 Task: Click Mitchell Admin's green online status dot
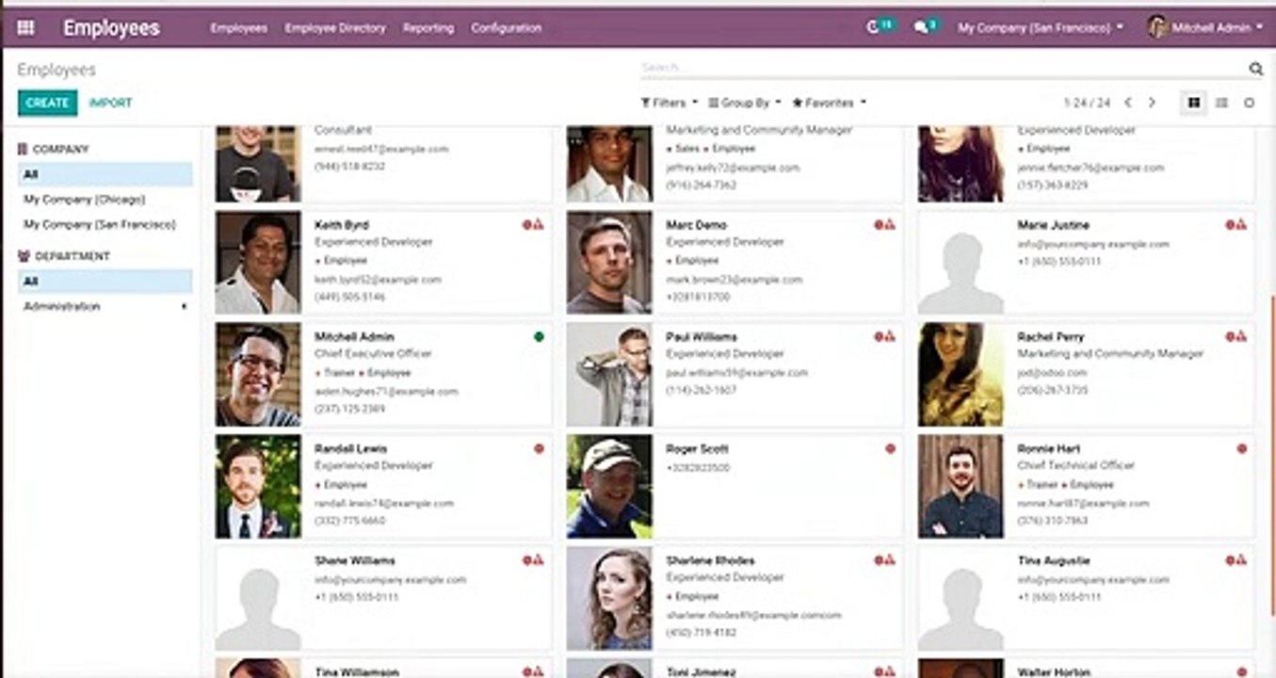[x=539, y=336]
